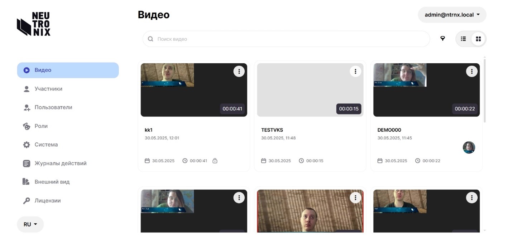Click into the Поиск видео search field

pos(287,39)
